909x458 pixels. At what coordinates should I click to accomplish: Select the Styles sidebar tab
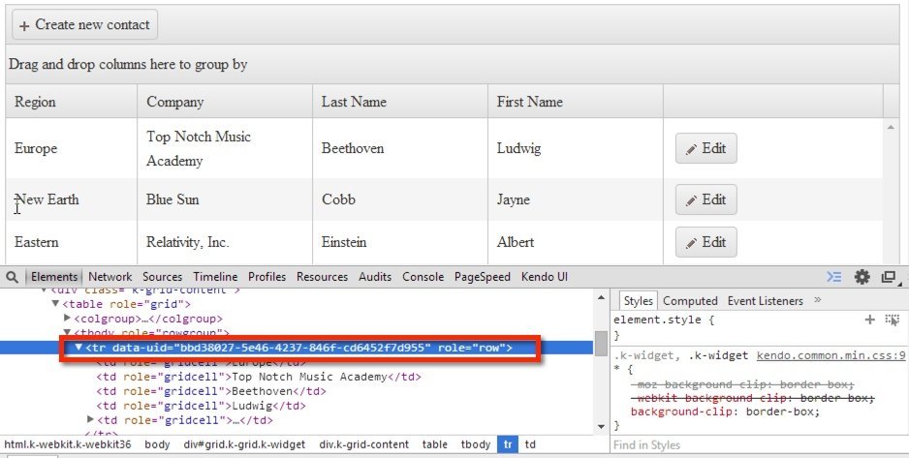point(638,301)
